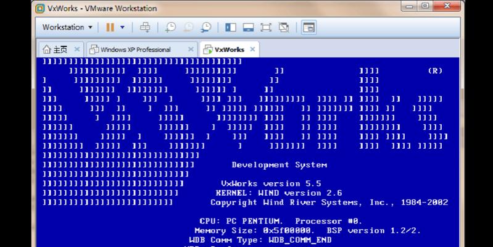Switch to the Windows XP Professional tab

(x=142, y=49)
